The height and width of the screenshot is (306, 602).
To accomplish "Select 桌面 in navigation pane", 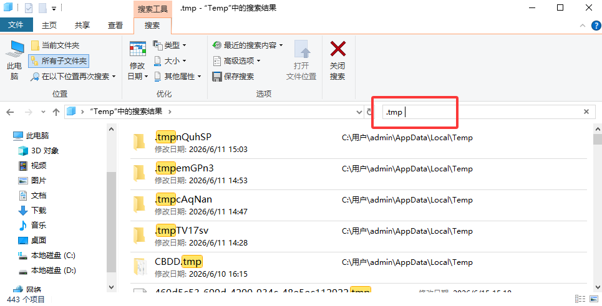I will (32, 241).
